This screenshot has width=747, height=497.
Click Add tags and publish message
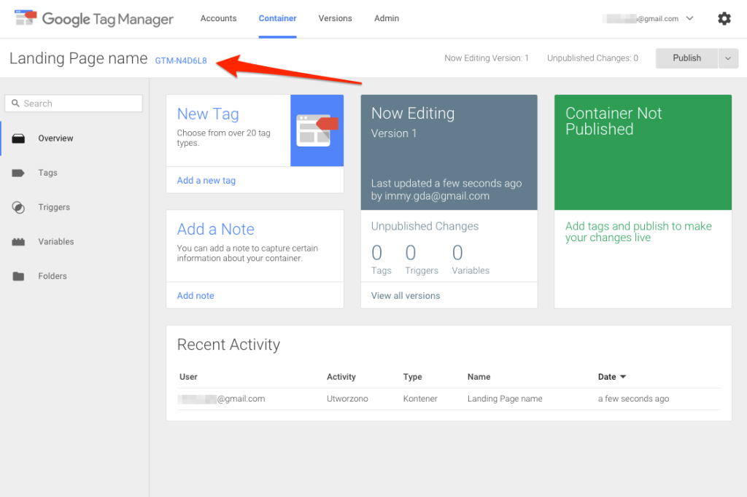click(x=638, y=232)
